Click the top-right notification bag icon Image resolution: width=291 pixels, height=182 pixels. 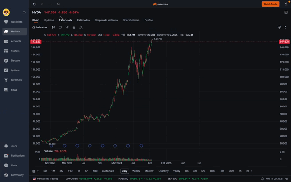click(x=286, y=4)
